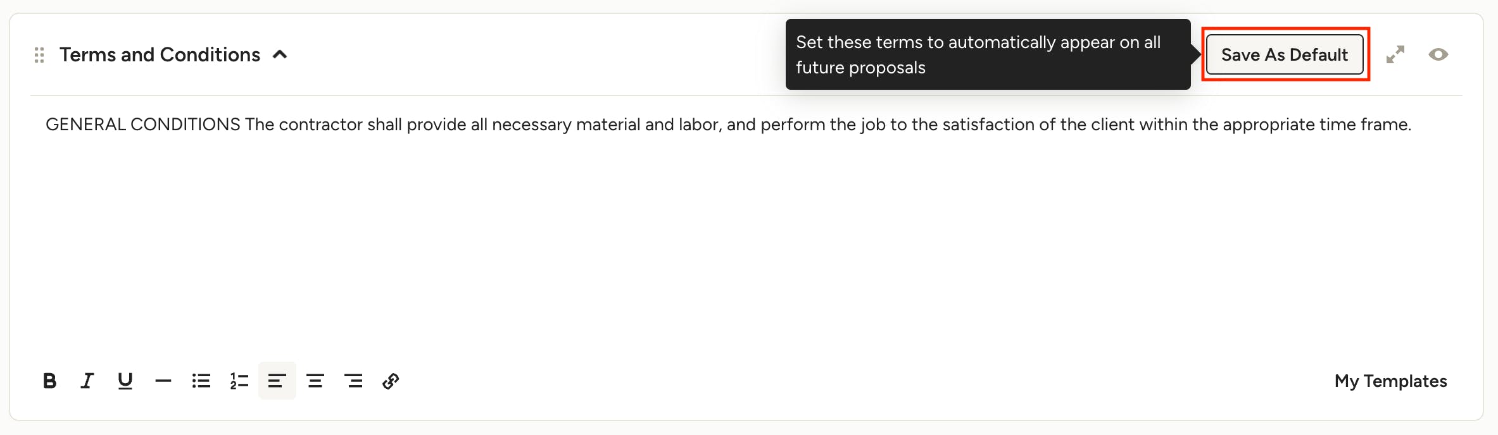The width and height of the screenshot is (1498, 435).
Task: Toggle Terms and Conditions section visibility
Action: tap(1438, 54)
